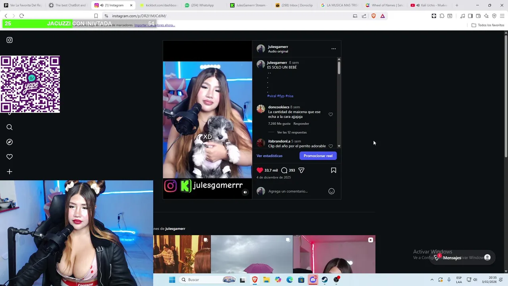Open Leo AI sparkle icon

point(486,16)
